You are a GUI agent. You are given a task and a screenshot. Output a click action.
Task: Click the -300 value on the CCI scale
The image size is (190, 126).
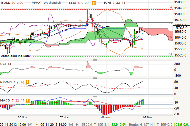click(177, 76)
